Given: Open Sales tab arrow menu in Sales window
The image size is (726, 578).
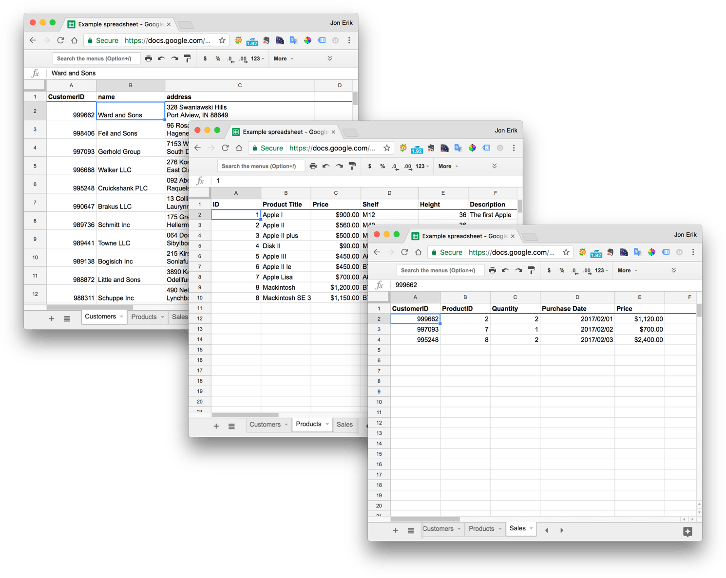Looking at the screenshot, I should tap(531, 529).
